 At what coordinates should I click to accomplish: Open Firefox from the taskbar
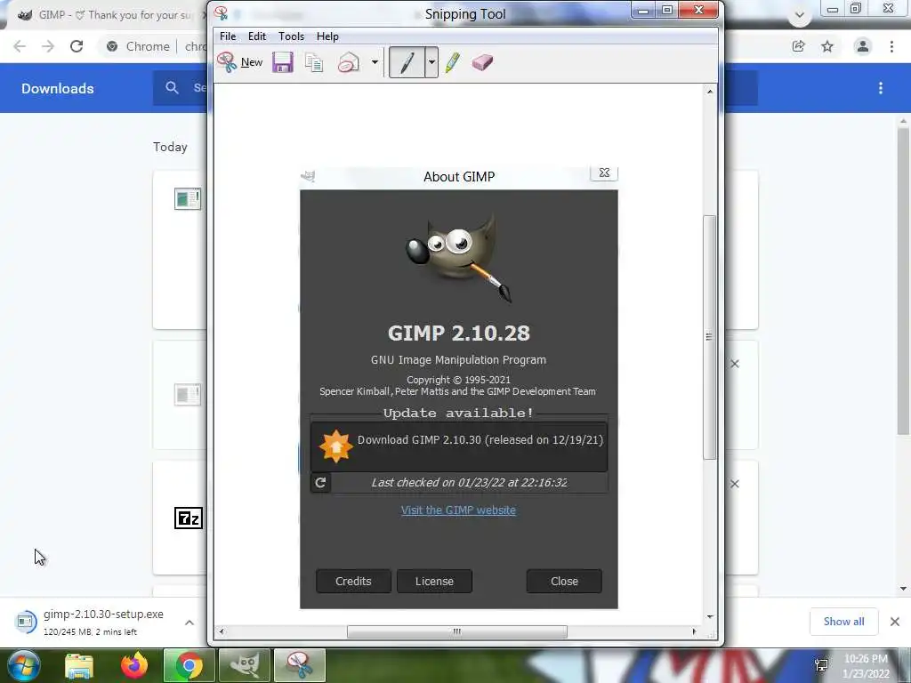pos(134,665)
